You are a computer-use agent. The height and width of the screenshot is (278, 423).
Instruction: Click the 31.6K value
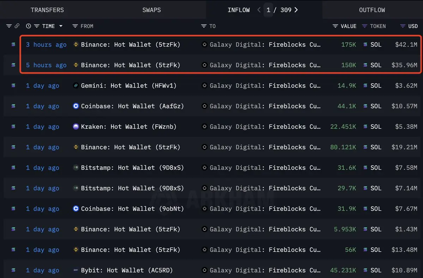pyautogui.click(x=347, y=168)
